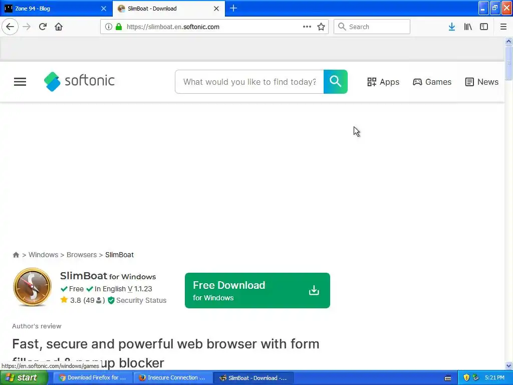Click the yellow rating star icon
513x385 pixels.
coord(64,300)
